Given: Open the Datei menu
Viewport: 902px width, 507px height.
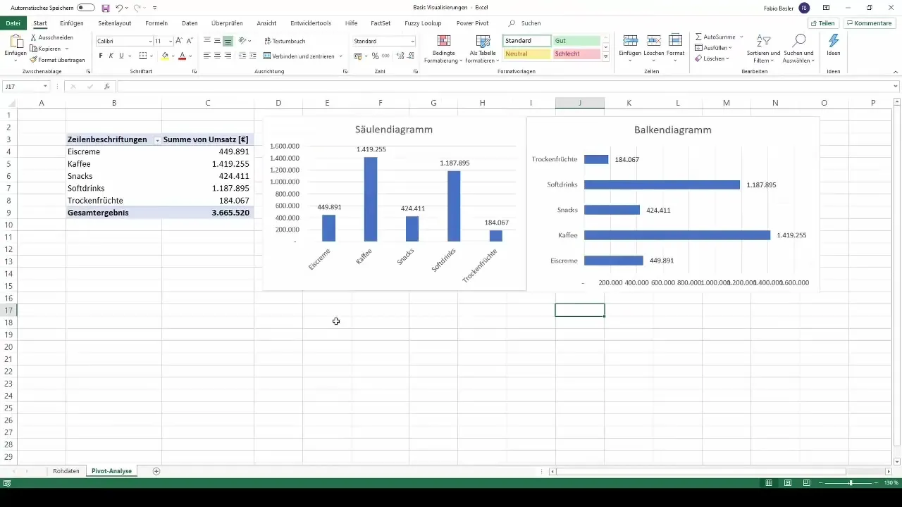Looking at the screenshot, I should coord(12,23).
